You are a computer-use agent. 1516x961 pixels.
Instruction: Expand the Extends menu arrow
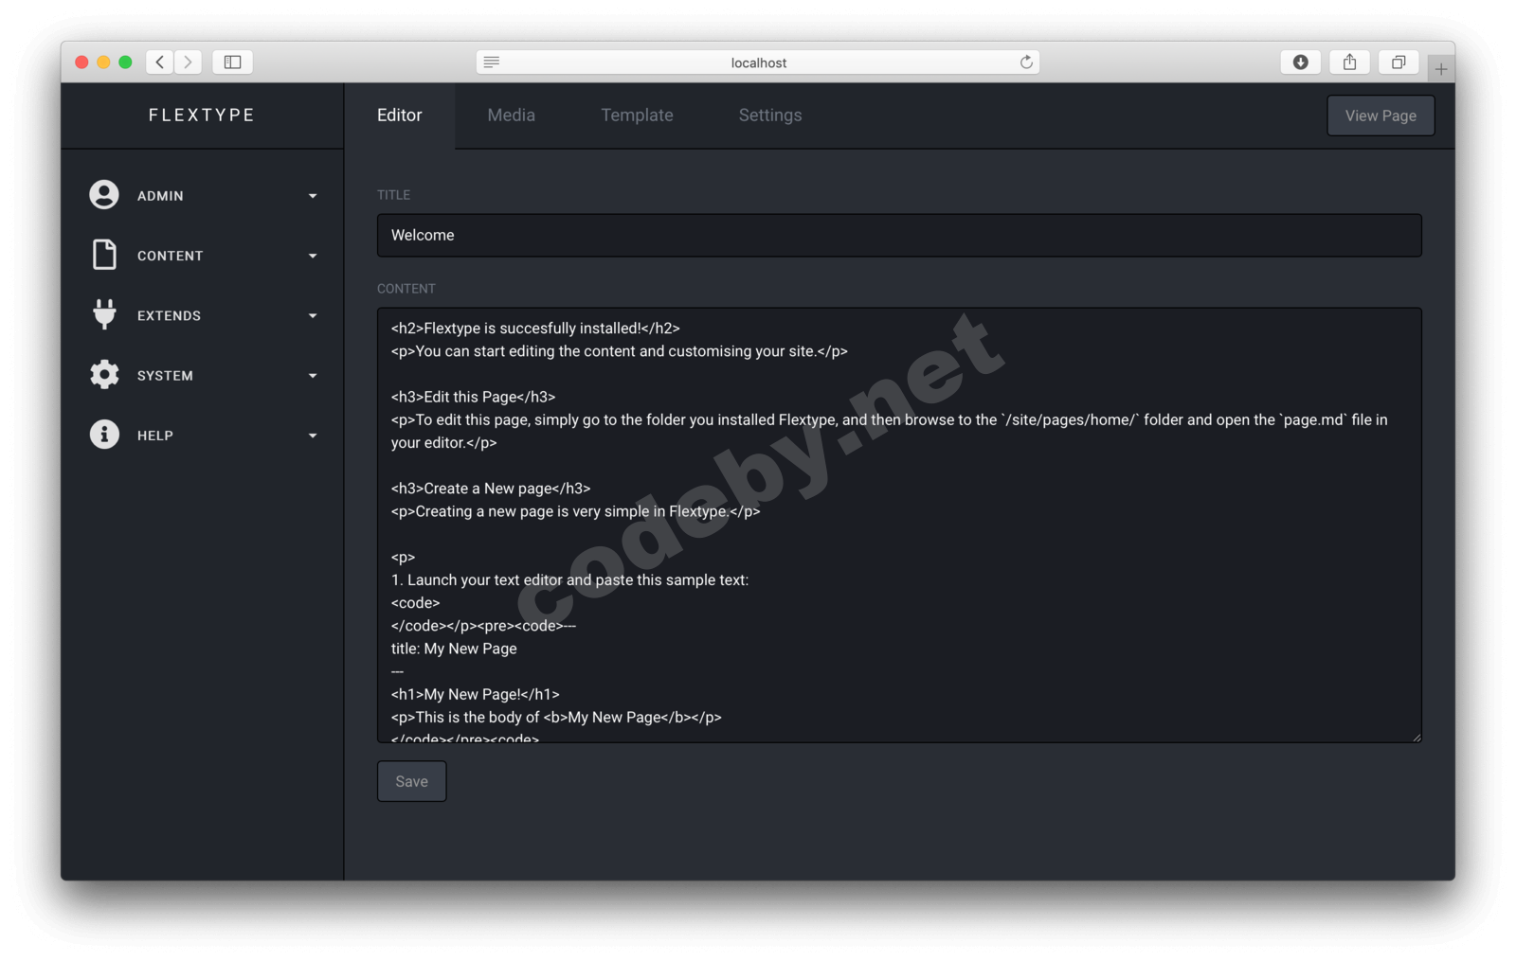(313, 315)
